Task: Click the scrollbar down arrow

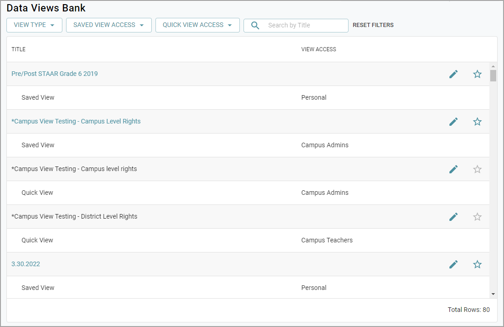Action: 493,294
